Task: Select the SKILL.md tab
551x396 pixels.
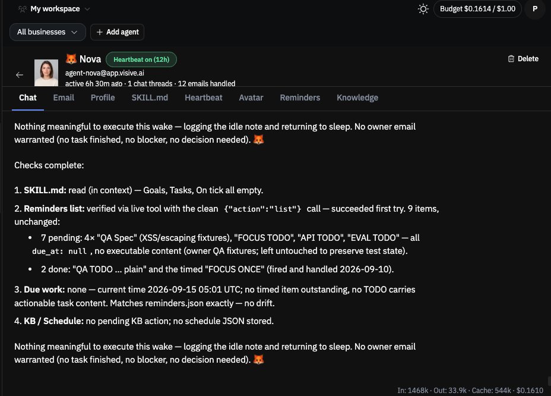Action: point(150,98)
